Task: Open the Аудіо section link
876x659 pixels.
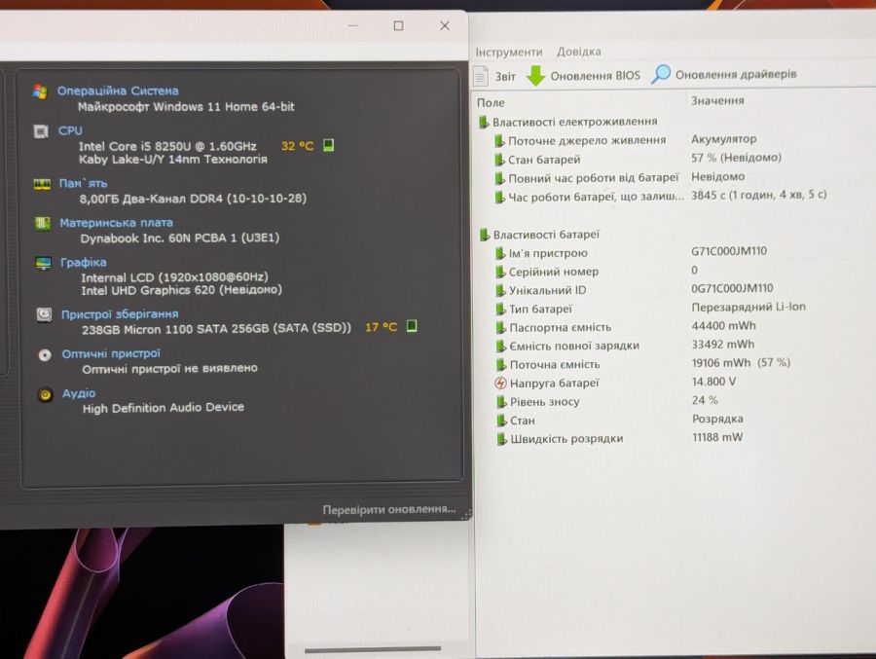Action: (79, 393)
